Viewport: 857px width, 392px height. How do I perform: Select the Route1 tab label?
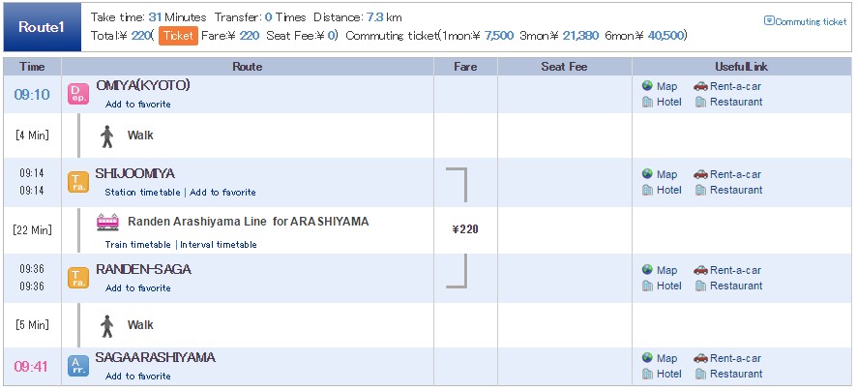42,27
